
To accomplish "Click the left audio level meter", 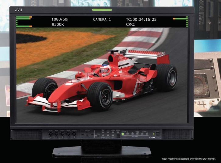I will (24, 22).
